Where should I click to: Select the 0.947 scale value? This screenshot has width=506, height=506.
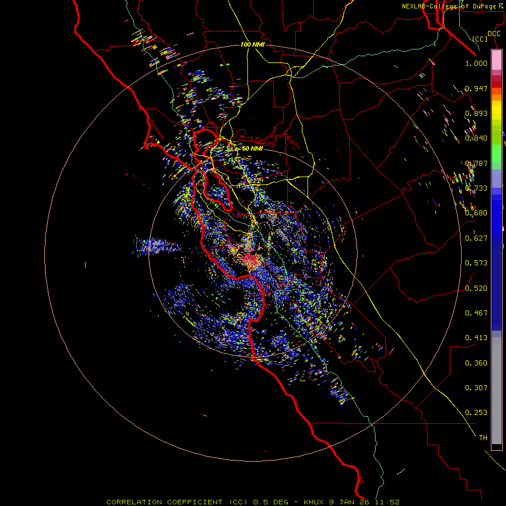tap(476, 88)
